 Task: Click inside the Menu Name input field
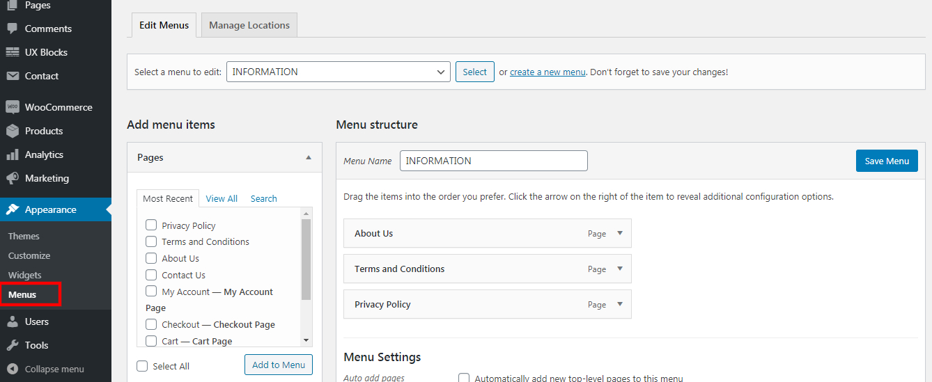coord(494,161)
